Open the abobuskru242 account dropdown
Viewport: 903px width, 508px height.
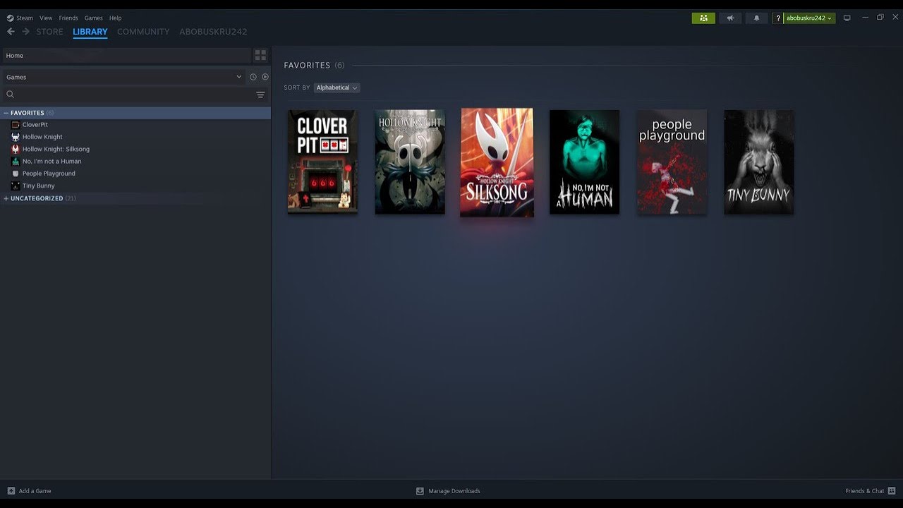click(809, 18)
